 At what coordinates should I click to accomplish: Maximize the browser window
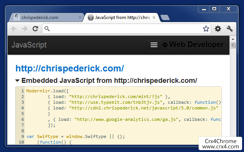click(214, 9)
